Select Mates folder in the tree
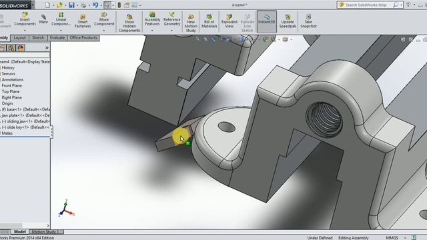Viewport: 427px width, 240px height. click(7, 133)
